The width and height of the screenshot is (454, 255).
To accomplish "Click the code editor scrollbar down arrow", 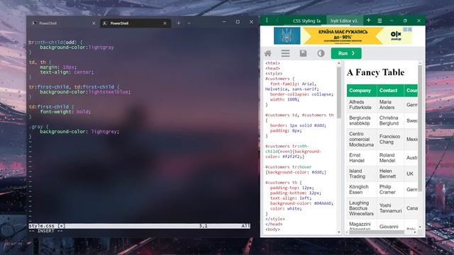I will pos(339,232).
